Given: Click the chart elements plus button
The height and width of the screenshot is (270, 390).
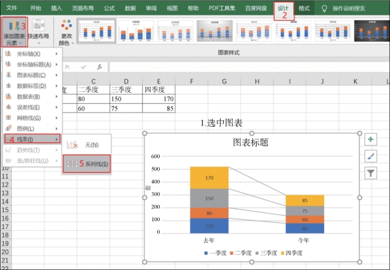Looking at the screenshot, I should click(x=370, y=139).
